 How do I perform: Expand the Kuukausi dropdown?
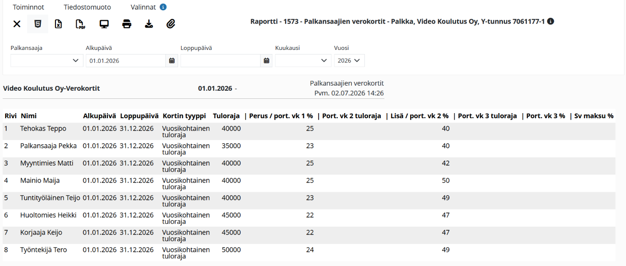click(x=303, y=61)
